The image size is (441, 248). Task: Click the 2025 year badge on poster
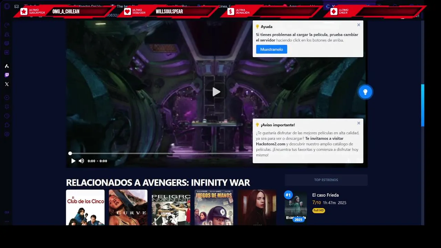[x=298, y=219]
